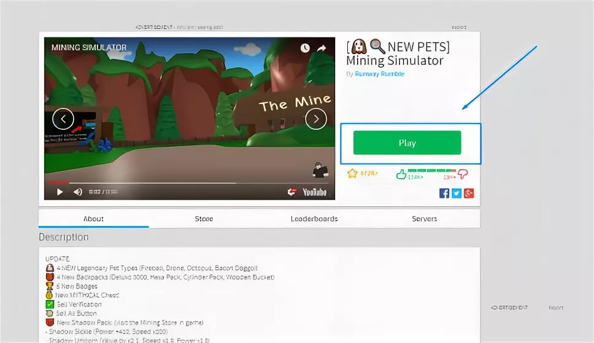Click the green Play button

(x=407, y=143)
